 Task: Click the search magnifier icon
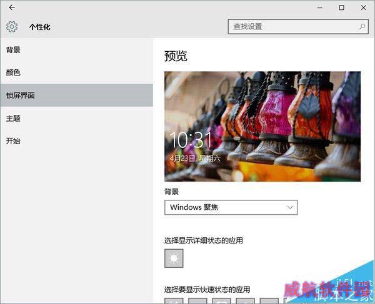point(362,26)
